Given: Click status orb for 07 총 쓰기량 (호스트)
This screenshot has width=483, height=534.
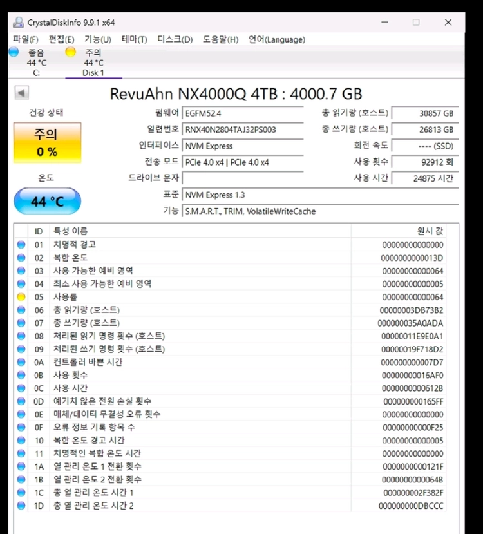Looking at the screenshot, I should tap(21, 323).
